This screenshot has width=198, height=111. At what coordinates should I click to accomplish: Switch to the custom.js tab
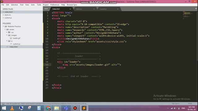(x=108, y=9)
